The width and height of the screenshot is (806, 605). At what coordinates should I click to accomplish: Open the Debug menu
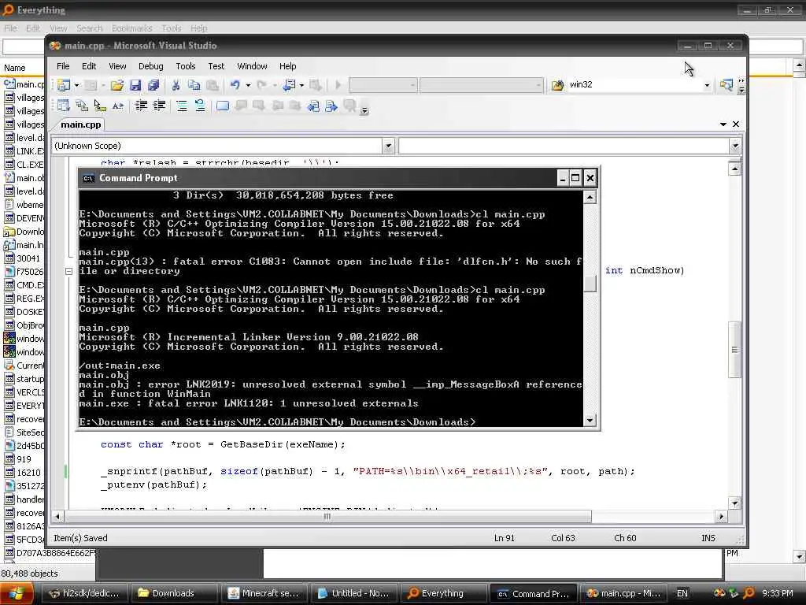click(150, 66)
